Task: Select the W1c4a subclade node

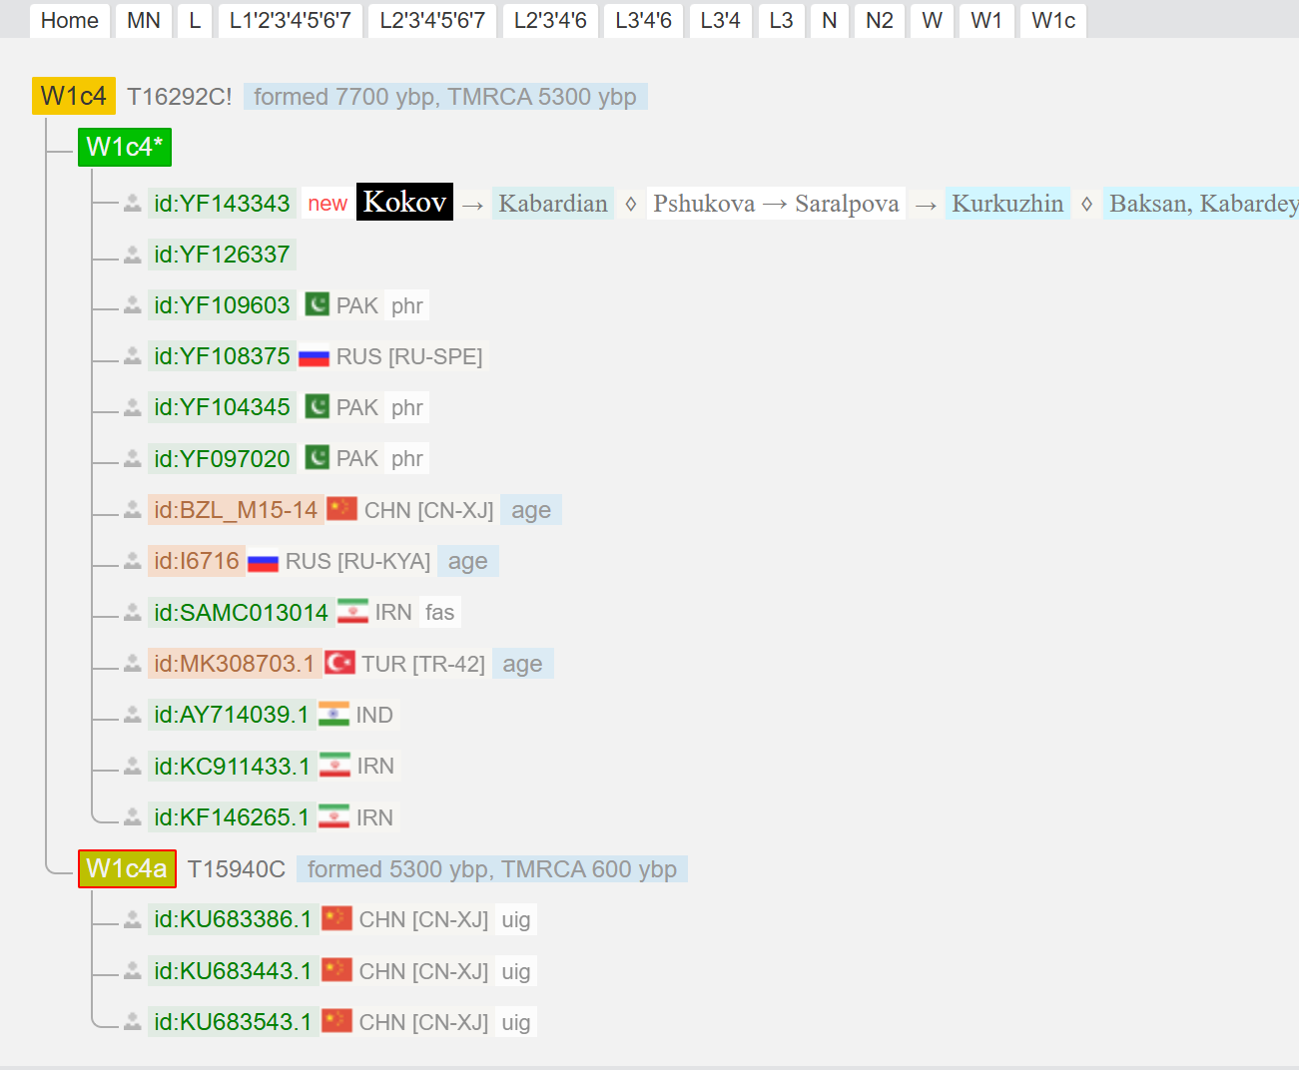Action: pos(127,868)
